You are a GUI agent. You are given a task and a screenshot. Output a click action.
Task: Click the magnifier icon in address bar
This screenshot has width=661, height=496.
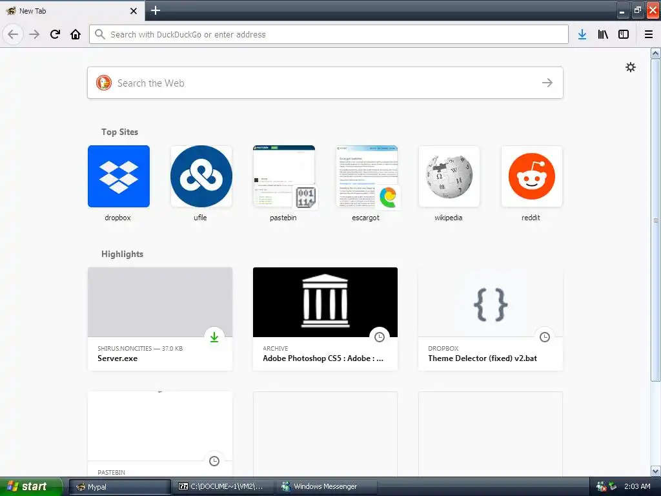[99, 34]
